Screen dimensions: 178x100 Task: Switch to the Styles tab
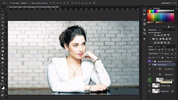(160, 30)
